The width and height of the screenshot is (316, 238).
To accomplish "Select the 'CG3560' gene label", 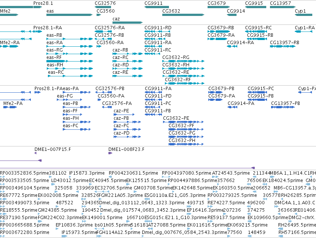I will point(105,11).
